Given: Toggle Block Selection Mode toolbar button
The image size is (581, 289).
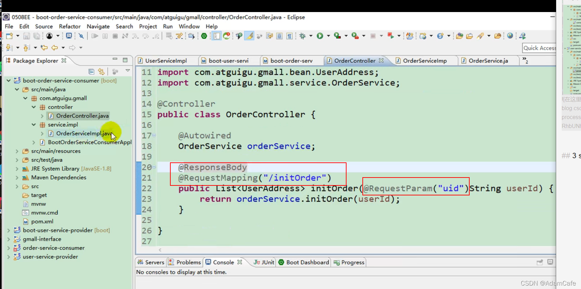Looking at the screenshot, I should click(280, 36).
